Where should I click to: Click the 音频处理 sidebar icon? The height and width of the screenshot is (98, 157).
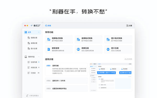coord(29,43)
